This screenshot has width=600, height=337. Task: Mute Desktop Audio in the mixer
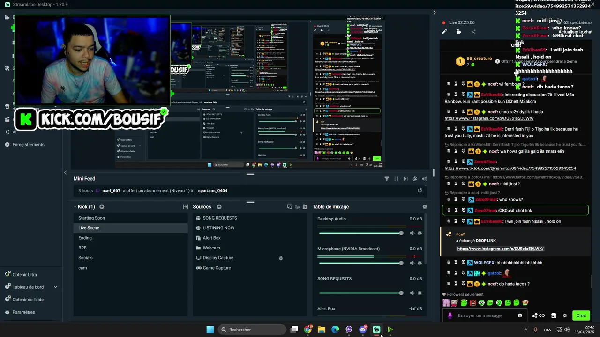(412, 233)
